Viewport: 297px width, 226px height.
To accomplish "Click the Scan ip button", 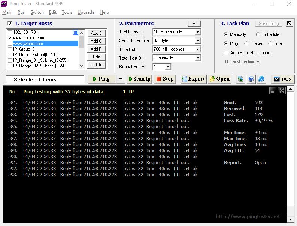I will pyautogui.click(x=140, y=79).
